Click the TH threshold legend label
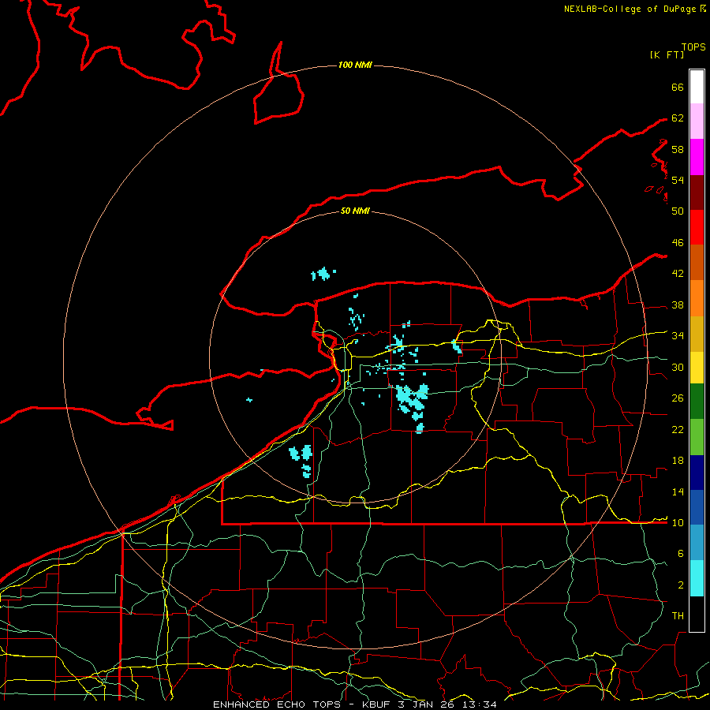This screenshot has height=710, width=710. click(x=678, y=615)
